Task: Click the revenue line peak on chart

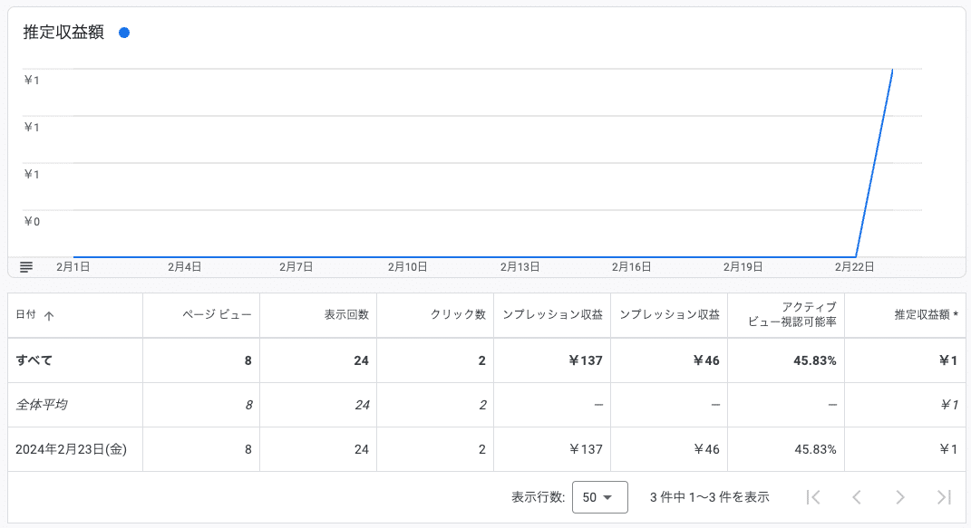Action: (x=893, y=70)
